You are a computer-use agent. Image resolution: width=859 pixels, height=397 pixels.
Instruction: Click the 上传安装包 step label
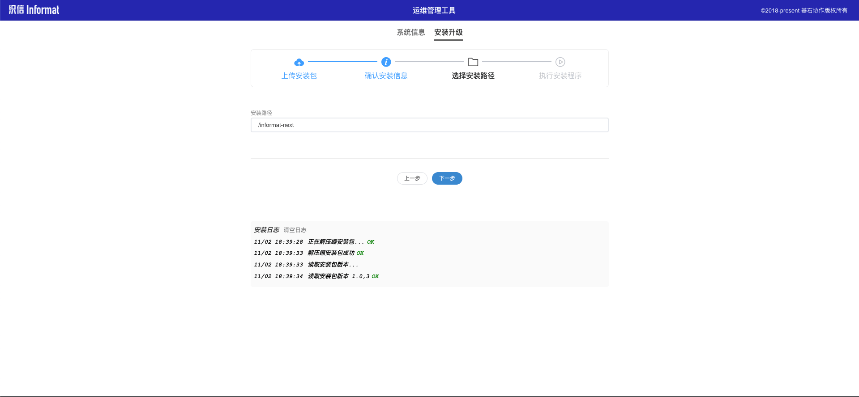click(x=299, y=76)
